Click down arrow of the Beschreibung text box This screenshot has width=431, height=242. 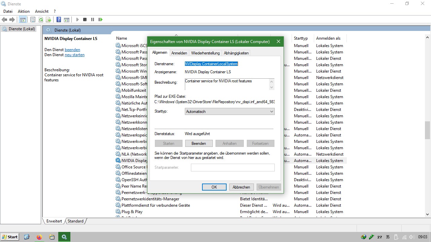click(271, 87)
